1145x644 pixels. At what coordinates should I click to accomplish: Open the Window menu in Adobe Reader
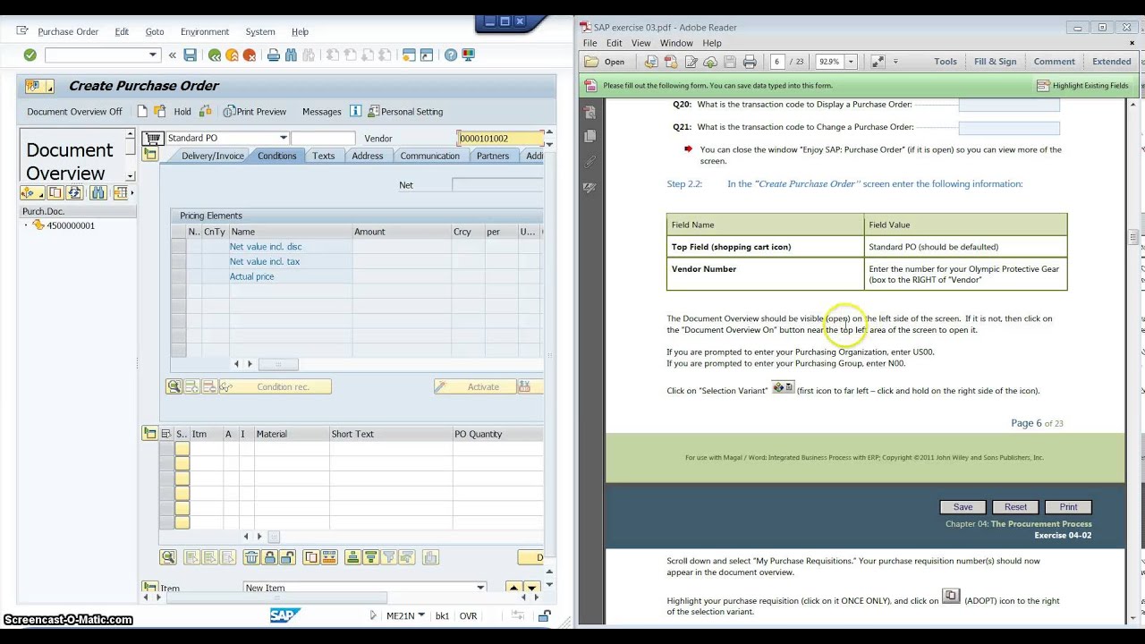pos(676,43)
